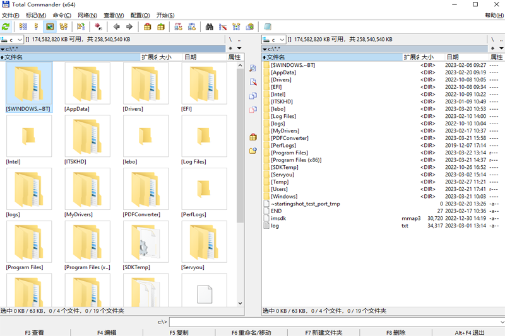This screenshot has width=505, height=336.
Task: Click the green refresh icon in the toolbar
Action: tap(6, 26)
